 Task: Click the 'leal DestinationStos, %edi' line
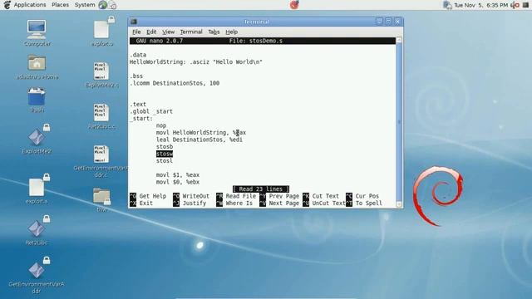[x=199, y=140]
